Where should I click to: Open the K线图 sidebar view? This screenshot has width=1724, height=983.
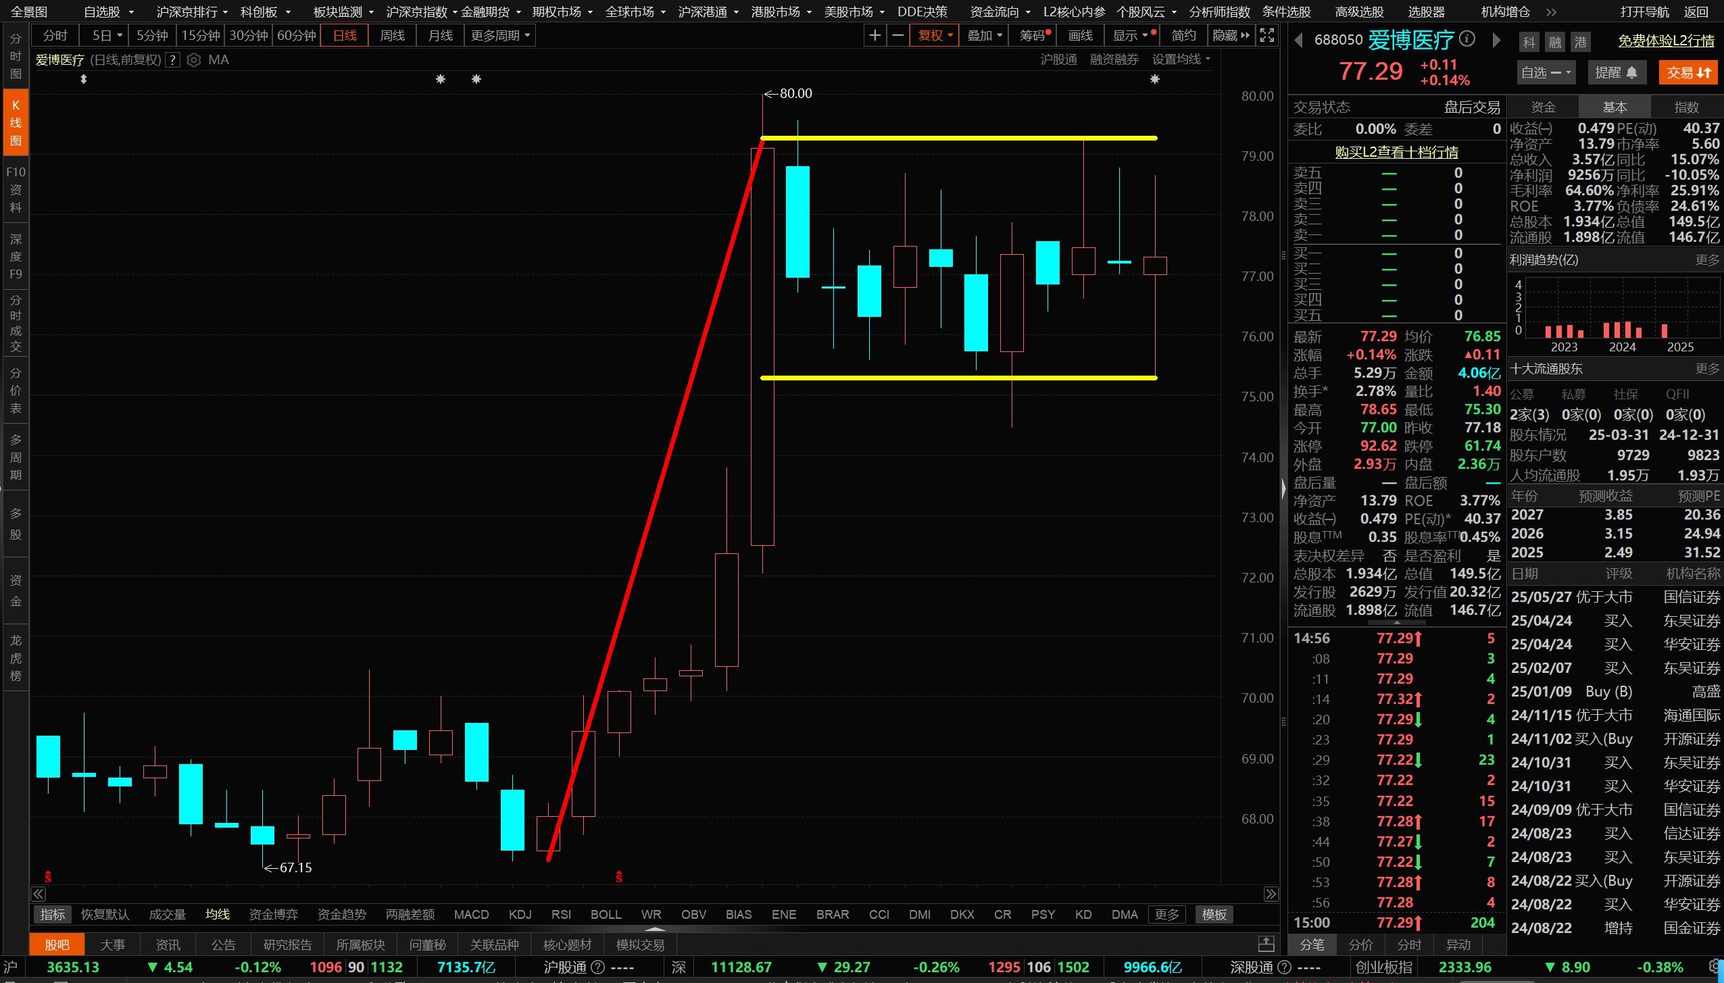16,123
